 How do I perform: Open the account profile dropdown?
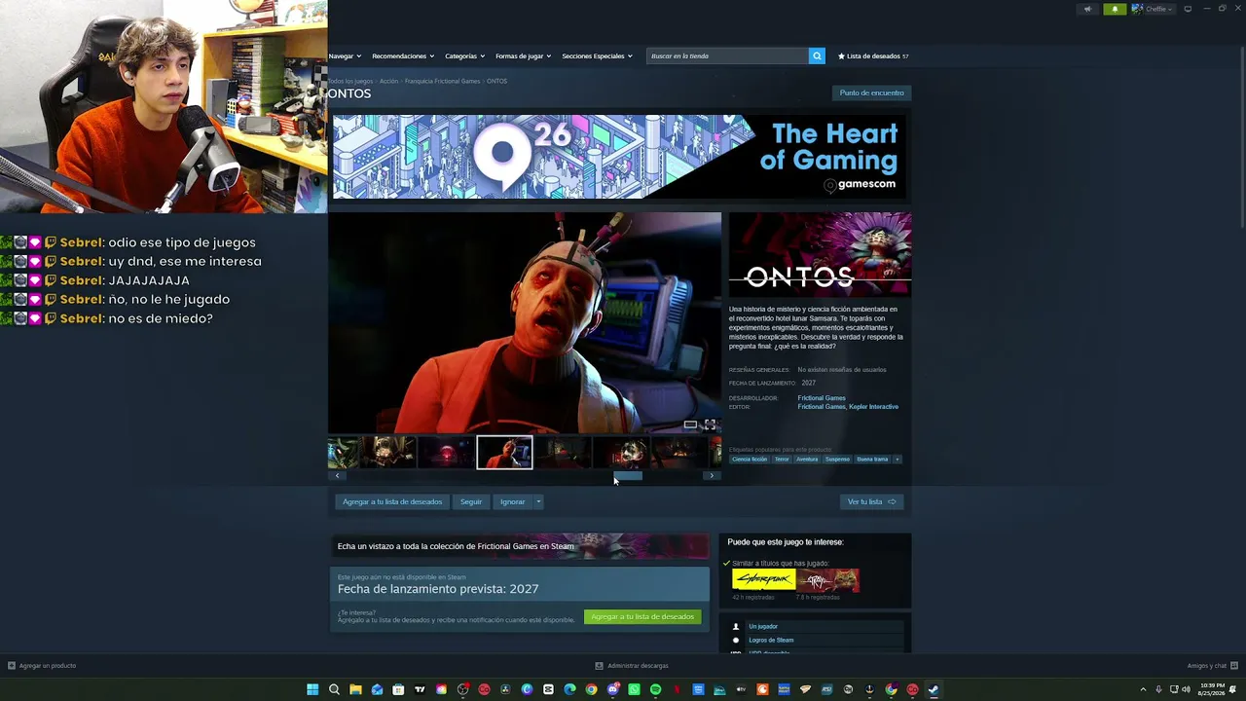[x=1154, y=9]
